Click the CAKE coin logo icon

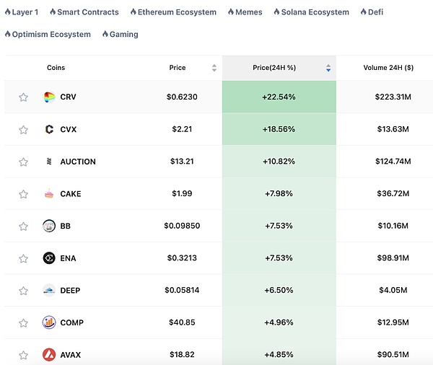[49, 194]
